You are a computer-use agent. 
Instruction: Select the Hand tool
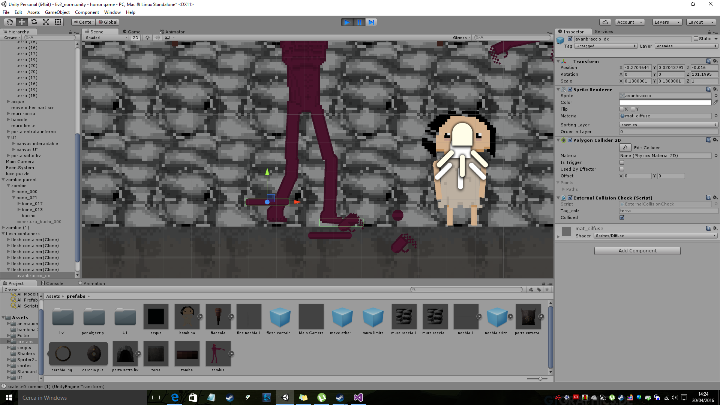pyautogui.click(x=10, y=22)
